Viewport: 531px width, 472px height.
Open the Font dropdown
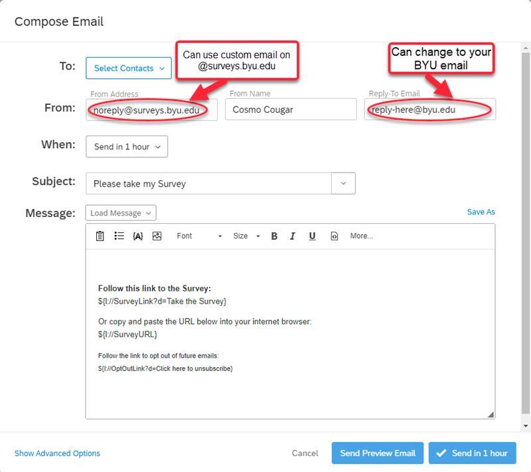[198, 236]
